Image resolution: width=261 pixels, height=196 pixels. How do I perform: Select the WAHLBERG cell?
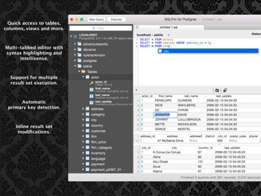(186, 105)
